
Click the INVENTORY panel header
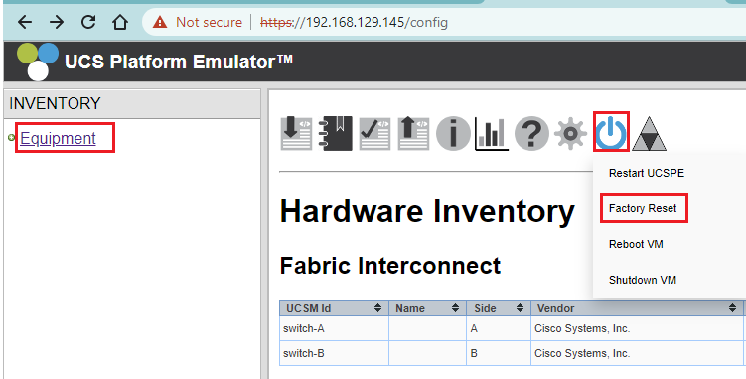click(132, 103)
